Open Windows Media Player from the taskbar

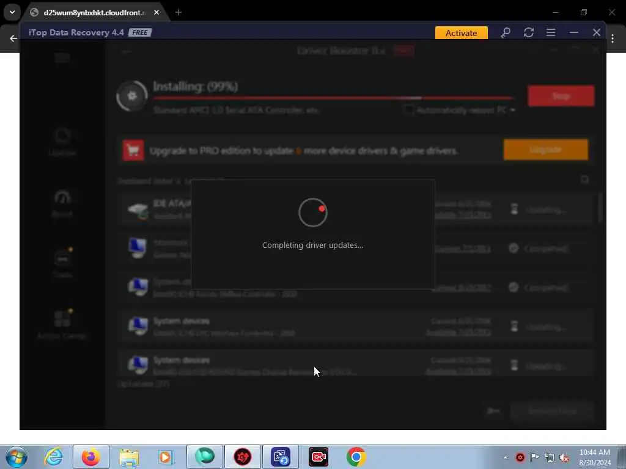(x=165, y=457)
